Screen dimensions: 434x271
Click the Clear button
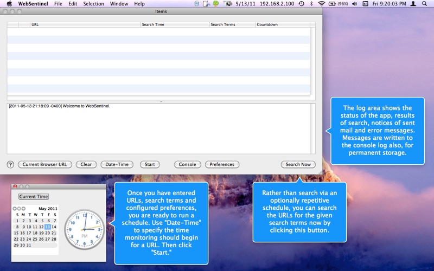click(x=86, y=164)
